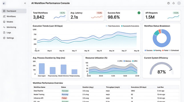
Task: Open the help icon in header
Action: [168, 3]
